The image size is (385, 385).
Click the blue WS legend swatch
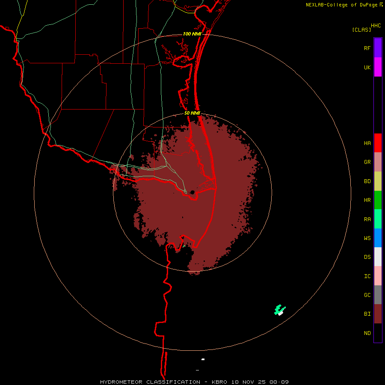tap(378, 238)
